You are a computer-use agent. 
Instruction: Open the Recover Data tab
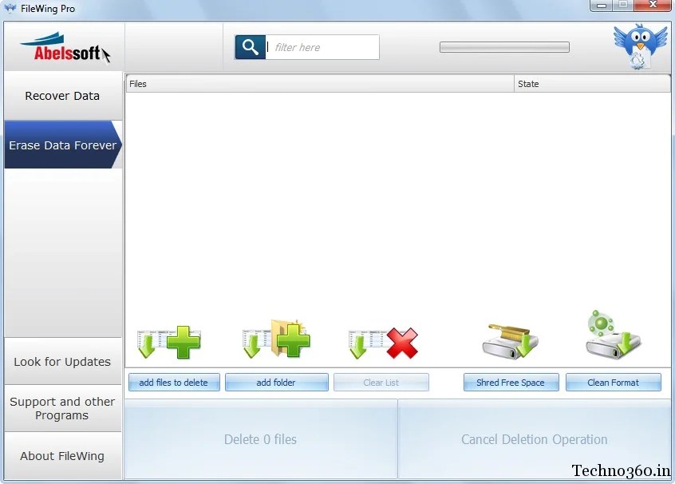coord(63,96)
